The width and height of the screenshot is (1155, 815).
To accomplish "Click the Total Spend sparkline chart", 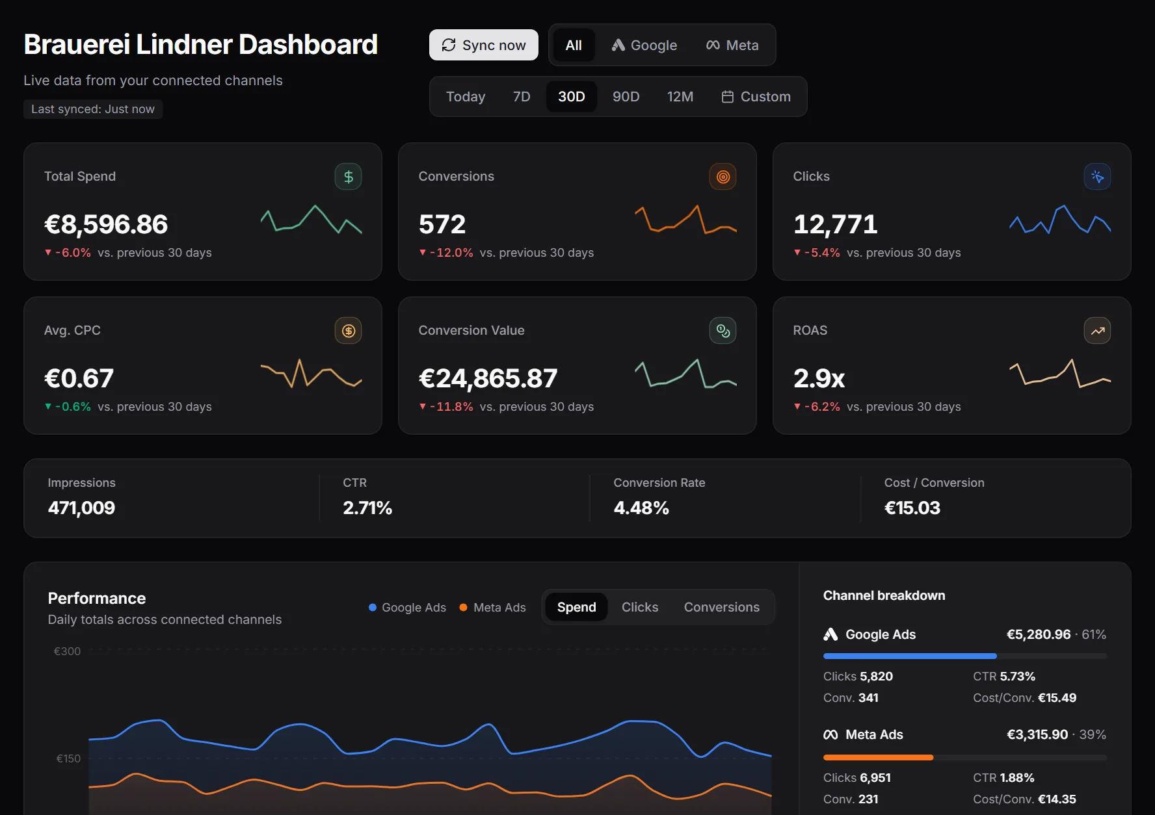I will (312, 220).
